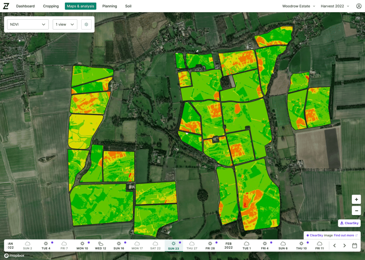Viewport: 365px width, 260px height.
Task: Open the Harvest 2022 season dropdown
Action: pos(334,6)
